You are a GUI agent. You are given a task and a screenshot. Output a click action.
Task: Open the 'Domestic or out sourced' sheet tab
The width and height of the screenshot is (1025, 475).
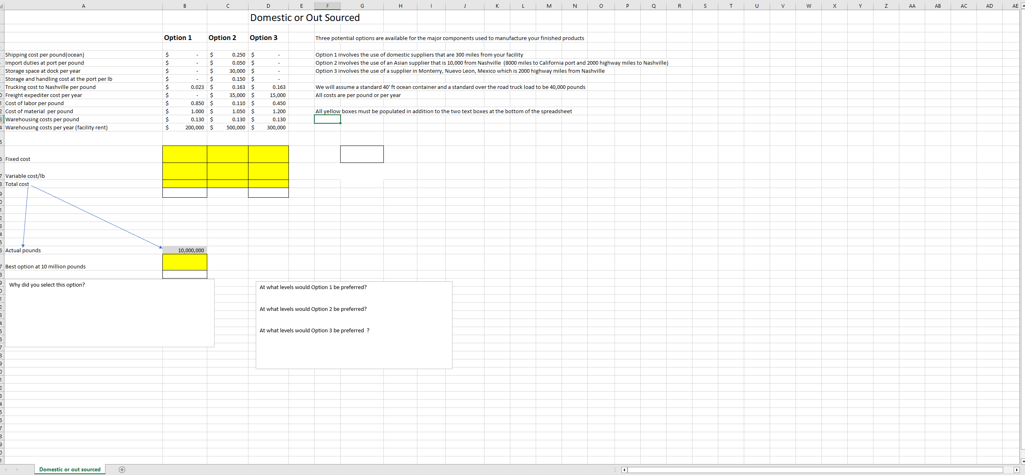(70, 469)
